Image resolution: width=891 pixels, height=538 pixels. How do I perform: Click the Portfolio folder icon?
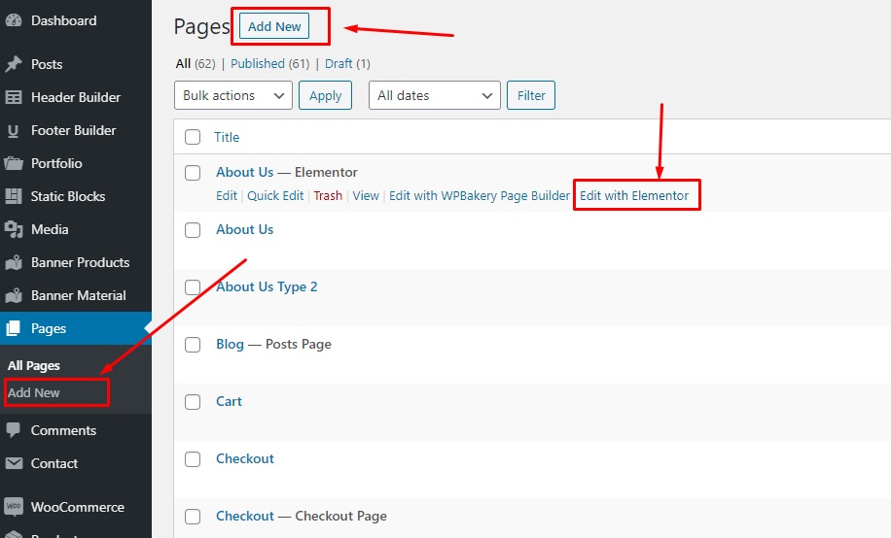pyautogui.click(x=14, y=163)
